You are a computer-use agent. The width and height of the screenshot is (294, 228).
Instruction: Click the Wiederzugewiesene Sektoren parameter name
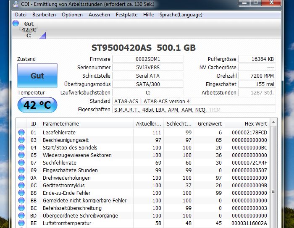[77, 155]
